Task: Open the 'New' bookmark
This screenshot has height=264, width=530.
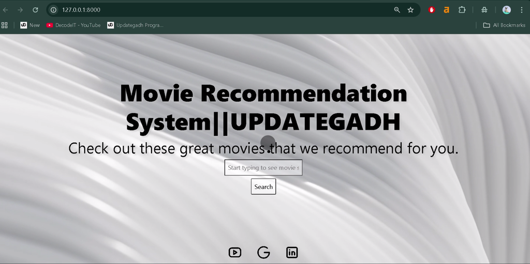Action: 30,25
